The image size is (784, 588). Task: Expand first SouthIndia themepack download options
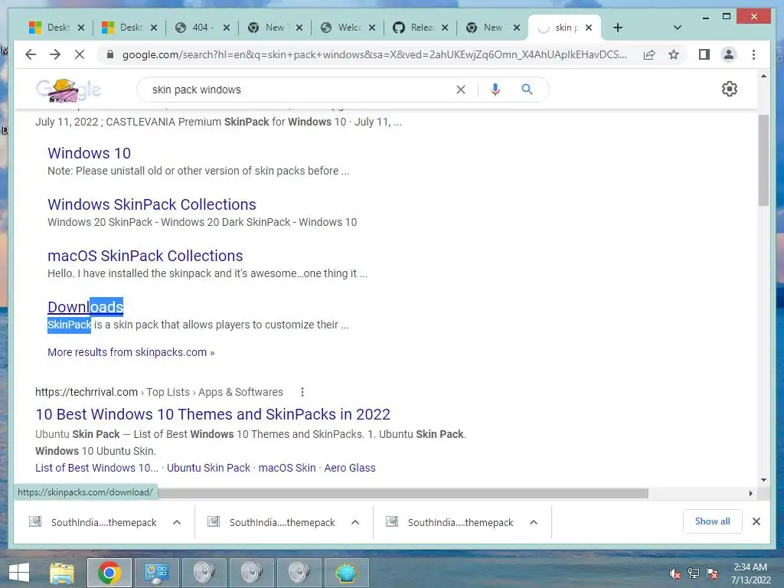pyautogui.click(x=177, y=522)
